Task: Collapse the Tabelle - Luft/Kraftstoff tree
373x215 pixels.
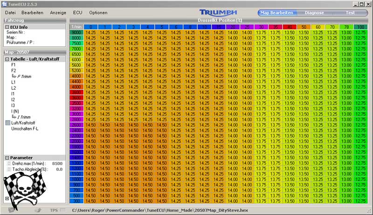Action: coord(7,59)
